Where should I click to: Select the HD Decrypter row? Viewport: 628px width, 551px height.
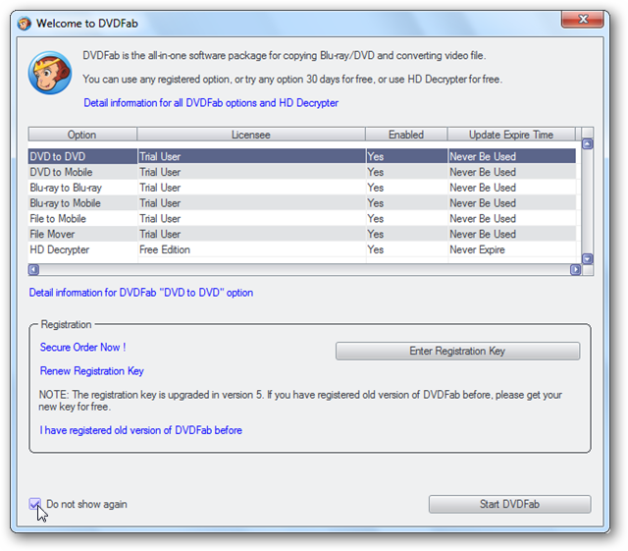[302, 249]
